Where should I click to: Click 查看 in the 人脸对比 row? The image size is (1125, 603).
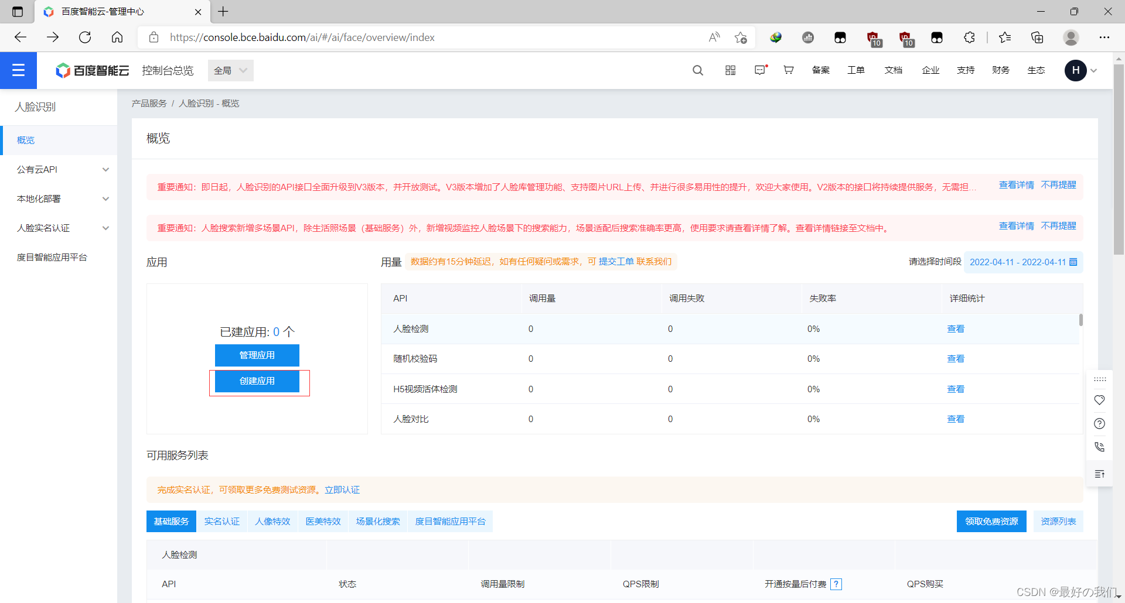point(956,419)
